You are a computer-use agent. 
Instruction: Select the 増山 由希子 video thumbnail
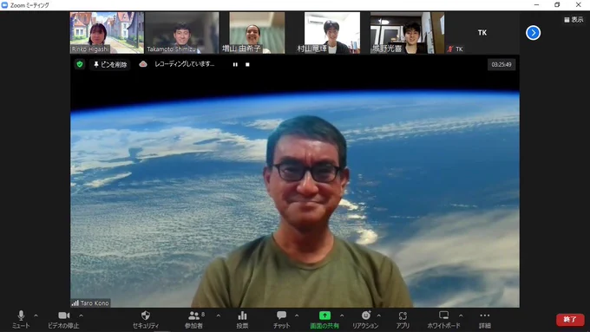[257, 33]
